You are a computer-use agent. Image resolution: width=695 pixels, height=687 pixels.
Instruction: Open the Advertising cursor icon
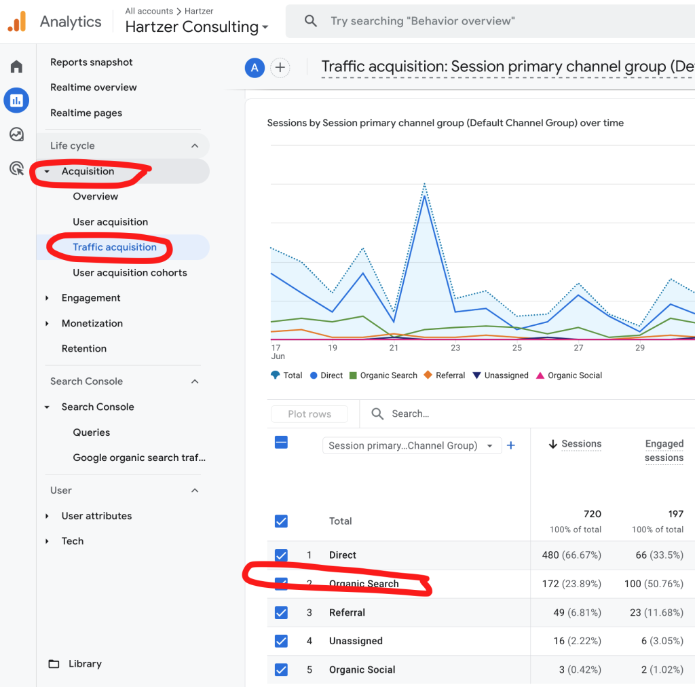(x=16, y=168)
